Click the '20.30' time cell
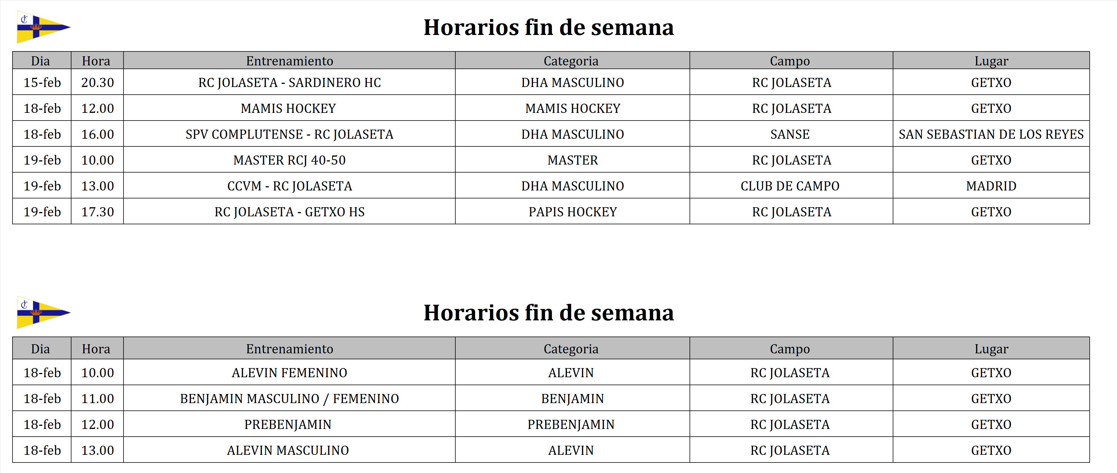 click(98, 82)
